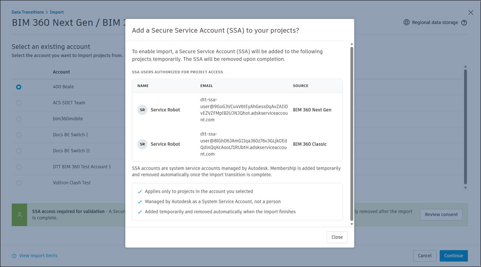This screenshot has width=481, height=267.
Task: Click the 400 Beale account name
Action: pyautogui.click(x=63, y=87)
